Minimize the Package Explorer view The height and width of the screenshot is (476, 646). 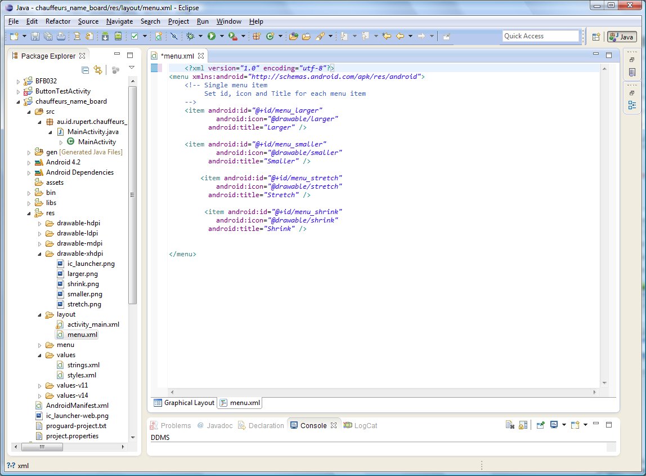[x=117, y=54]
